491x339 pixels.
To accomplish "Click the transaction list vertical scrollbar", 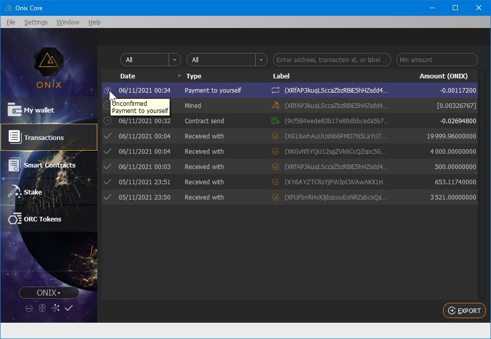I will pos(481,185).
